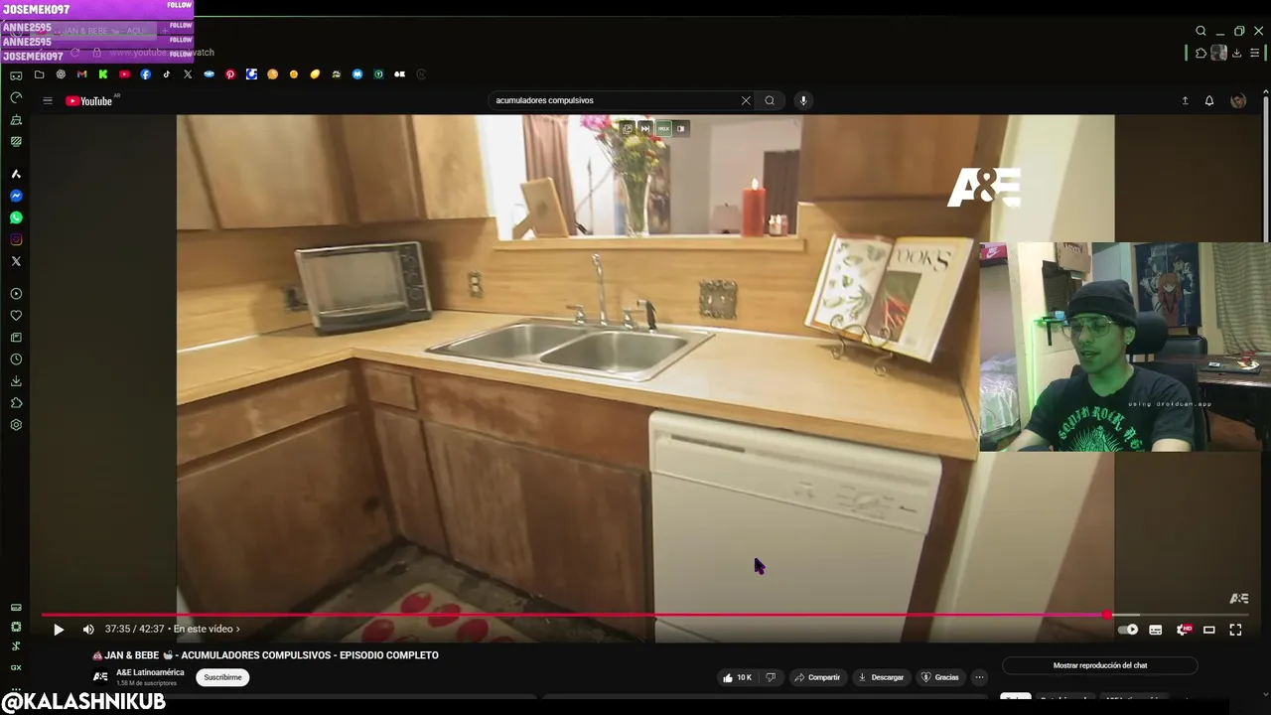Open the ChatGPT bookmark icon
1271x715 pixels.
point(61,74)
